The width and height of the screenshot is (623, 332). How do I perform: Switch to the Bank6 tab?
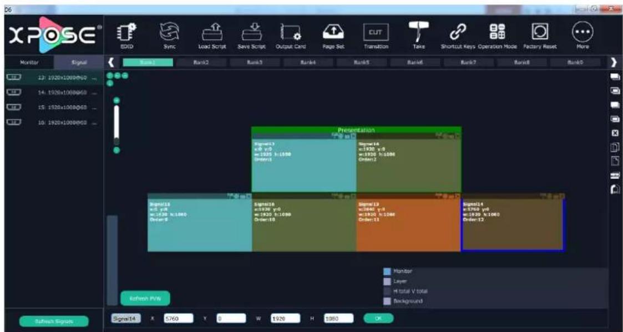(415, 62)
